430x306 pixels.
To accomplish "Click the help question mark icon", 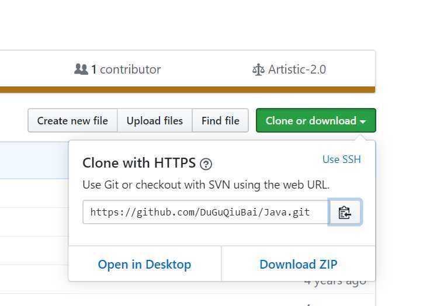I will [x=206, y=164].
